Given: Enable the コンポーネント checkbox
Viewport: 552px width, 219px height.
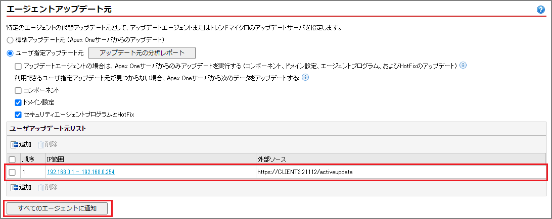Looking at the screenshot, I should (18, 90).
